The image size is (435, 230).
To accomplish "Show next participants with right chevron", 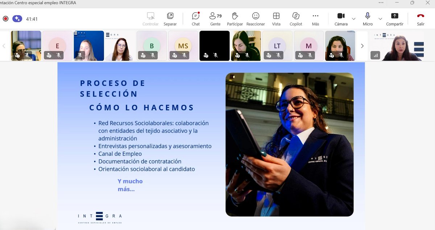I will tap(362, 46).
